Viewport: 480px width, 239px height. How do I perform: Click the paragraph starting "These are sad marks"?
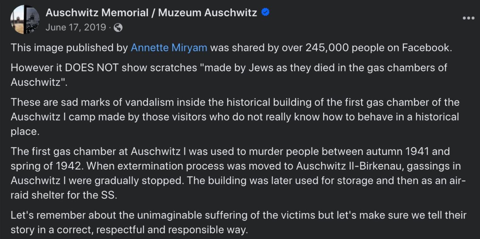[x=235, y=117]
